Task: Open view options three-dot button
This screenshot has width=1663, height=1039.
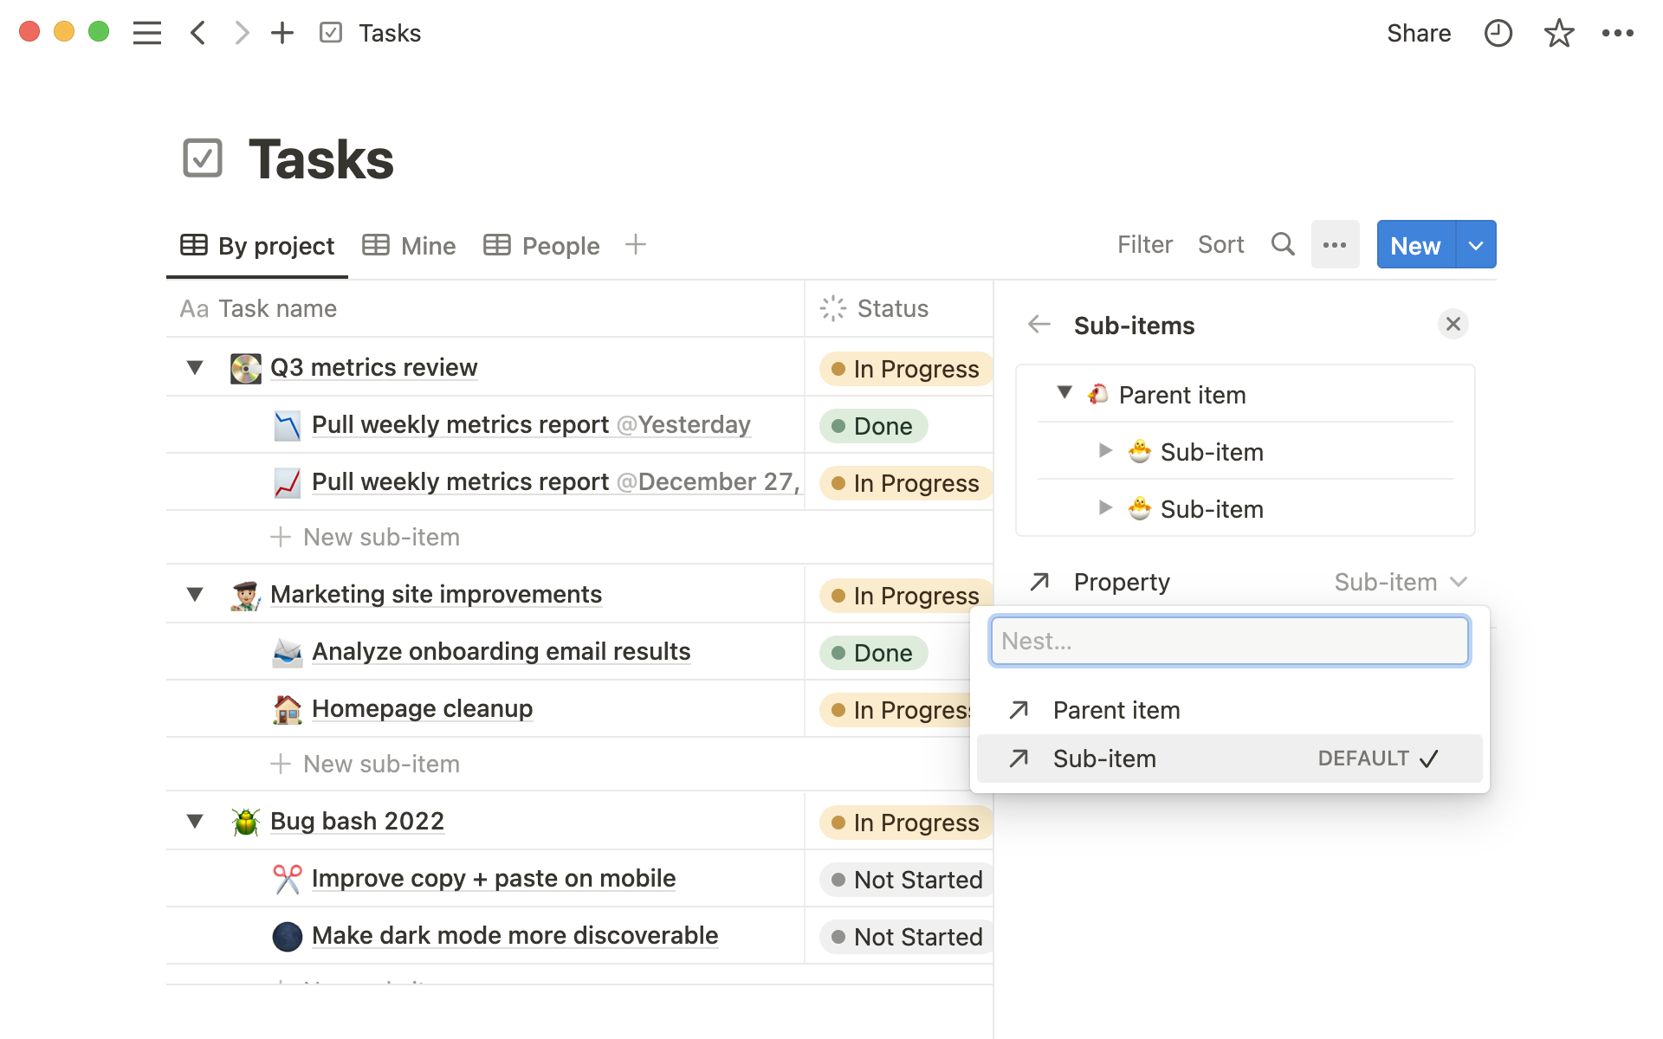Action: point(1335,245)
